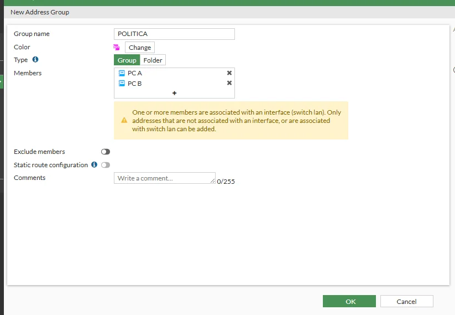This screenshot has height=315, width=455.
Task: Grab the comment box resize handle
Action: (213, 181)
